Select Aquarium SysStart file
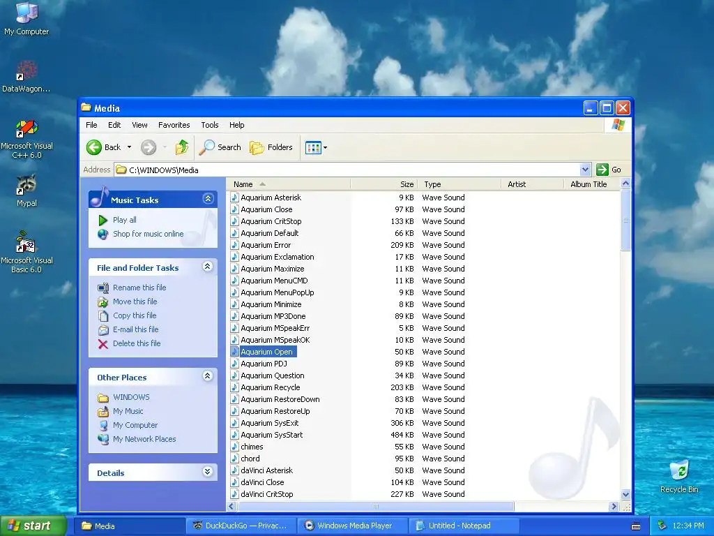The image size is (714, 536). 271,435
